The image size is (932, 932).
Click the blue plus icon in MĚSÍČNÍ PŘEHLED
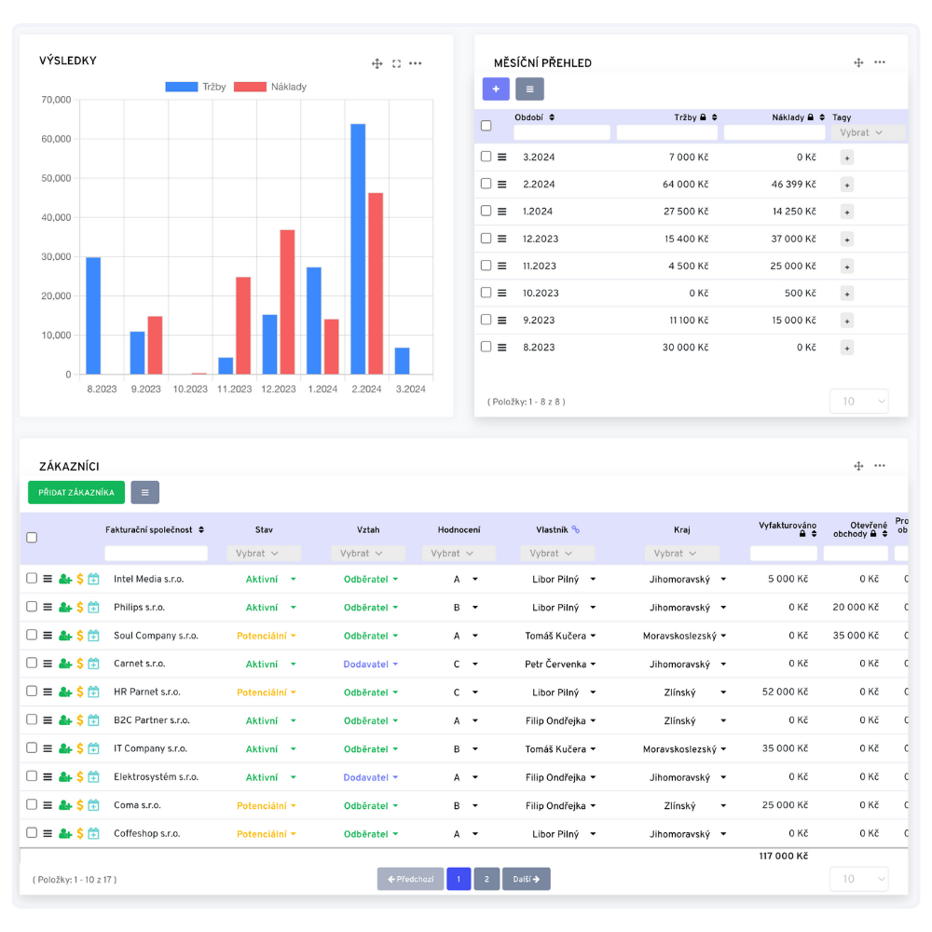pyautogui.click(x=495, y=89)
